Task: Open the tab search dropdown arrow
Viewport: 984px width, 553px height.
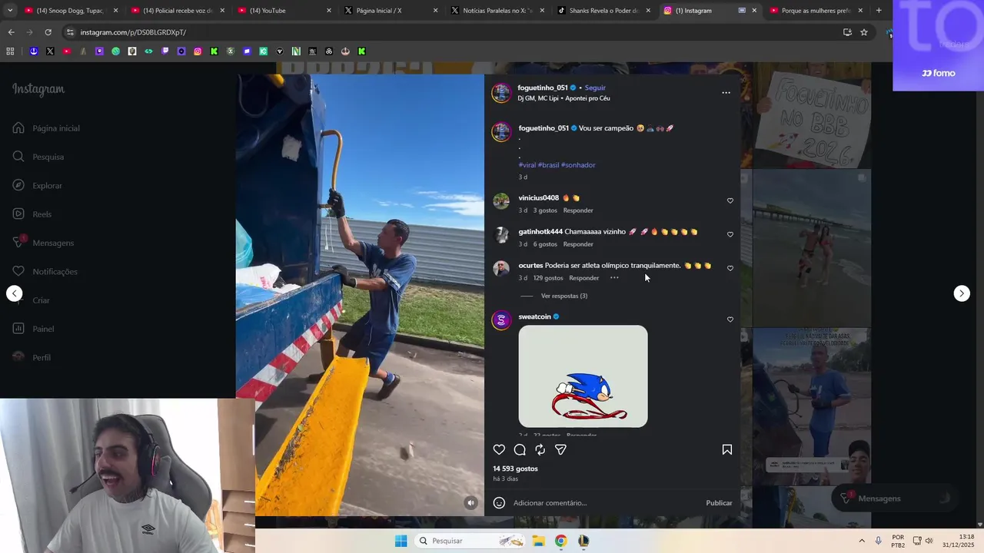Action: click(x=9, y=11)
